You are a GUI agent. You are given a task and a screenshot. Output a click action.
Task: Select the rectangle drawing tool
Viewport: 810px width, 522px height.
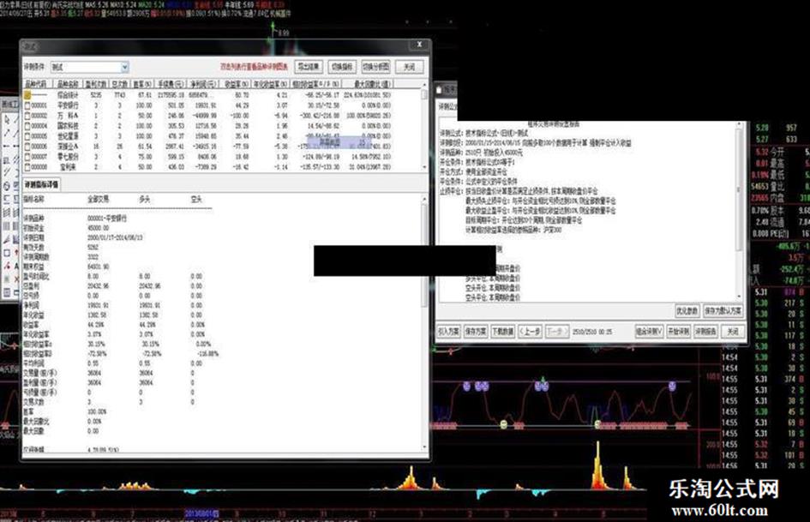coord(7,253)
